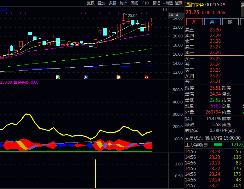Click the diamond icon above chart
Viewport: 244px width, 189px height.
(159, 10)
